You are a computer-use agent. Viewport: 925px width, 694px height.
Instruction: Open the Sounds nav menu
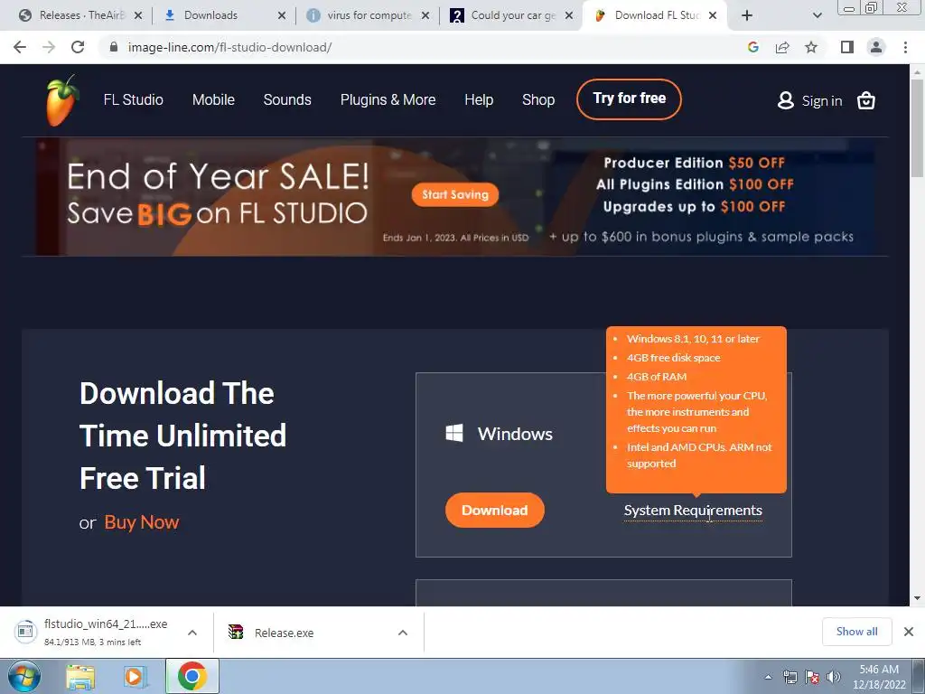[x=287, y=99]
